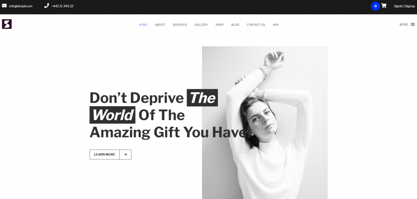Visit the SHOP page
Viewport: 417px width, 199px height.
point(219,25)
